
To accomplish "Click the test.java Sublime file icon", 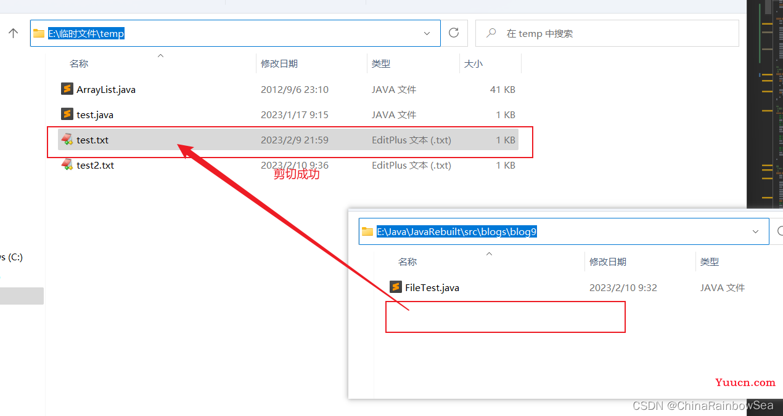I will [67, 114].
